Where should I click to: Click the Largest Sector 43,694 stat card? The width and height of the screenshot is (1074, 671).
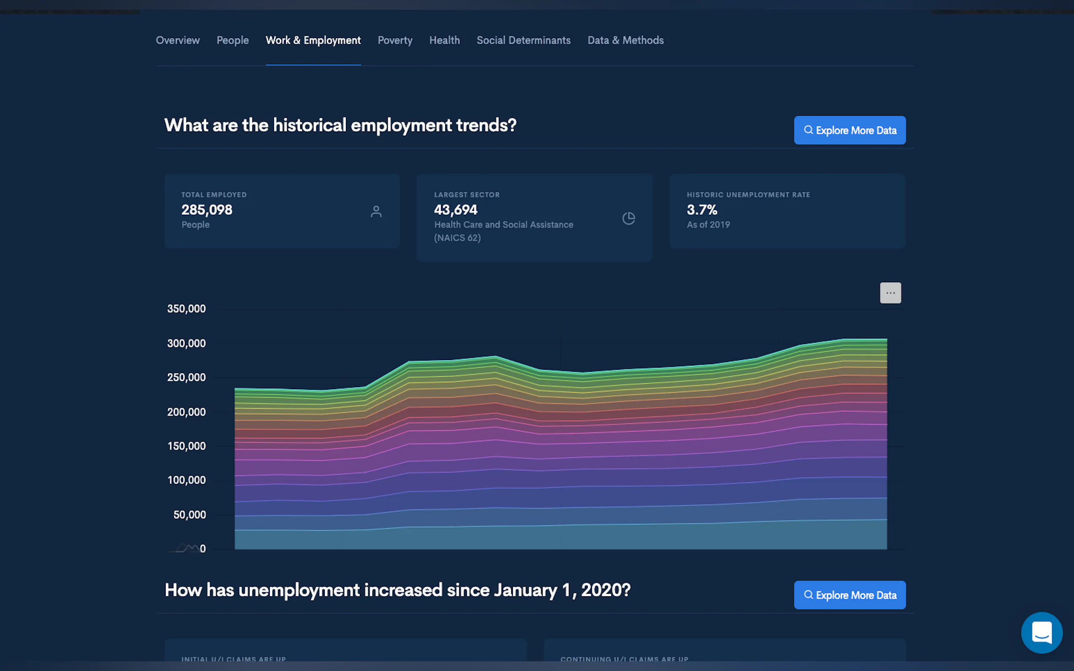pyautogui.click(x=534, y=218)
